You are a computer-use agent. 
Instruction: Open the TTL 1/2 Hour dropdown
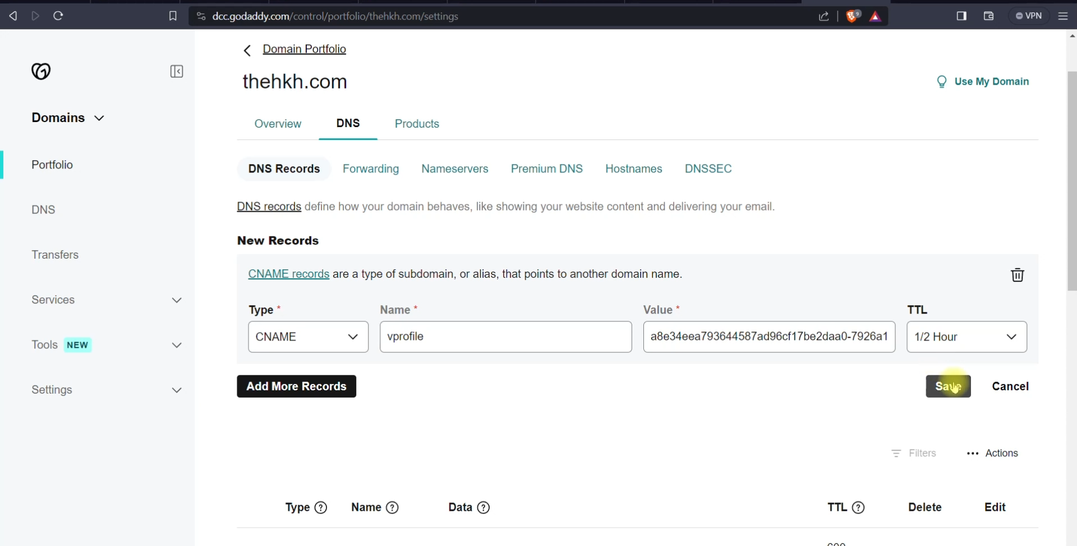coord(966,337)
